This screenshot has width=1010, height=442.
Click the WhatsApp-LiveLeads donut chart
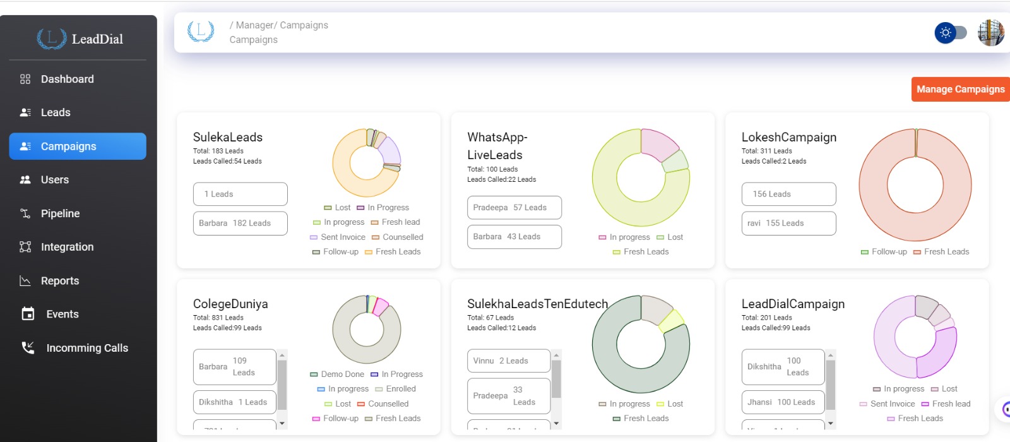pyautogui.click(x=641, y=177)
